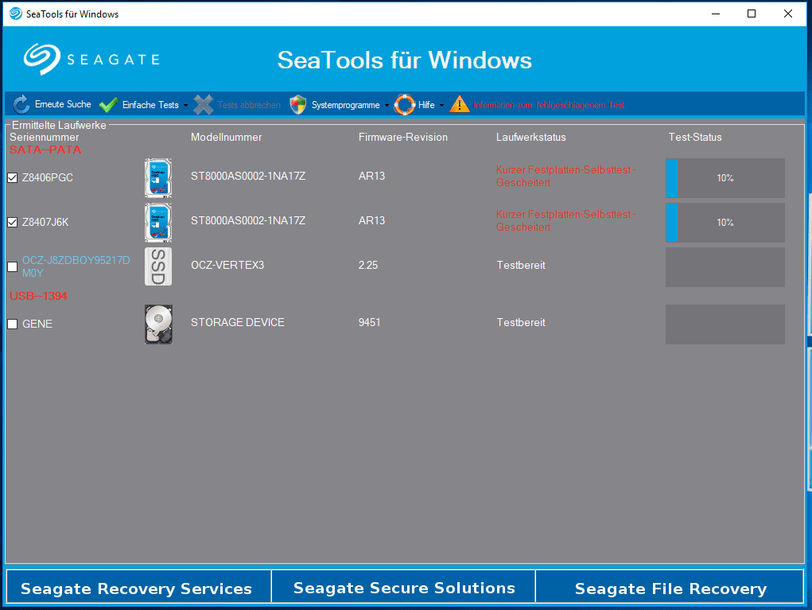The image size is (812, 610).
Task: Click the Laufwerkstatus column header
Action: [530, 138]
